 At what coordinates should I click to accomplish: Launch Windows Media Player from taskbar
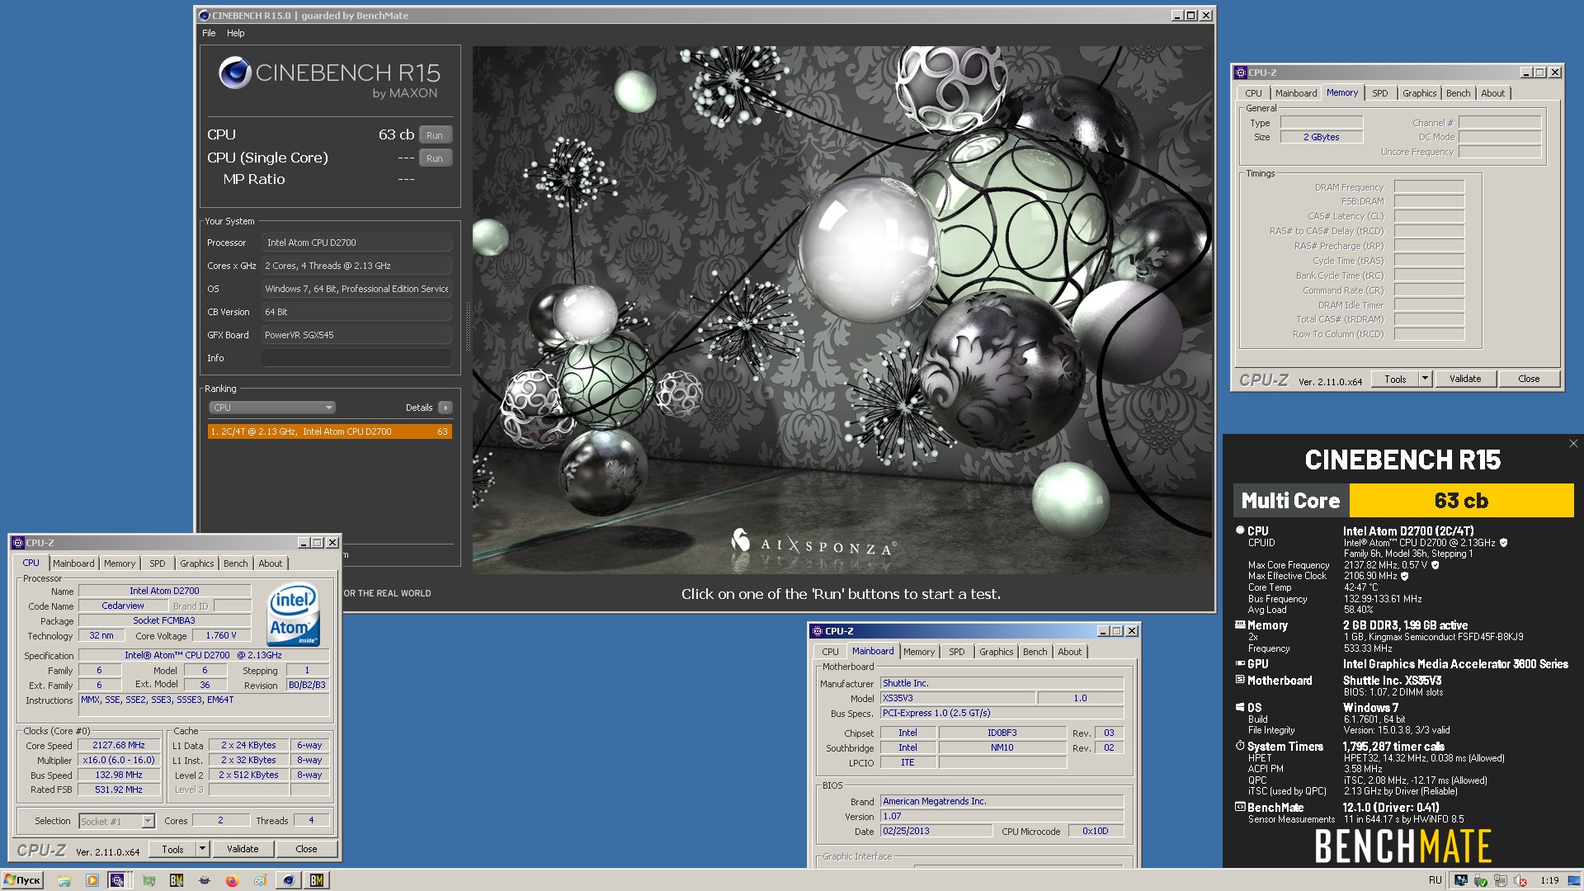92,880
